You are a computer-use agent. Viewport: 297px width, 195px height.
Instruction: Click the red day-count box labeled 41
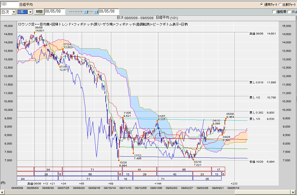[x=139, y=169]
